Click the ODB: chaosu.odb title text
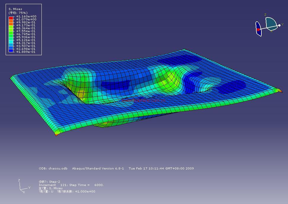 (53, 168)
